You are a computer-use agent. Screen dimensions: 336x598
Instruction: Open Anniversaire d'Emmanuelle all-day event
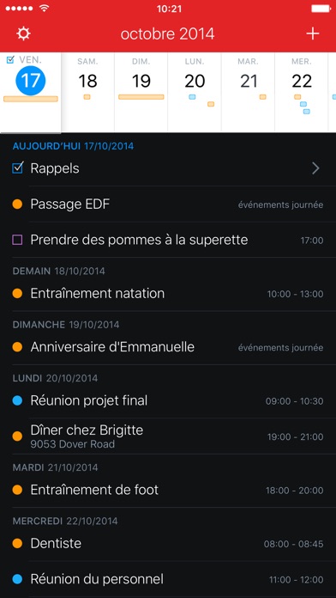[168, 347]
